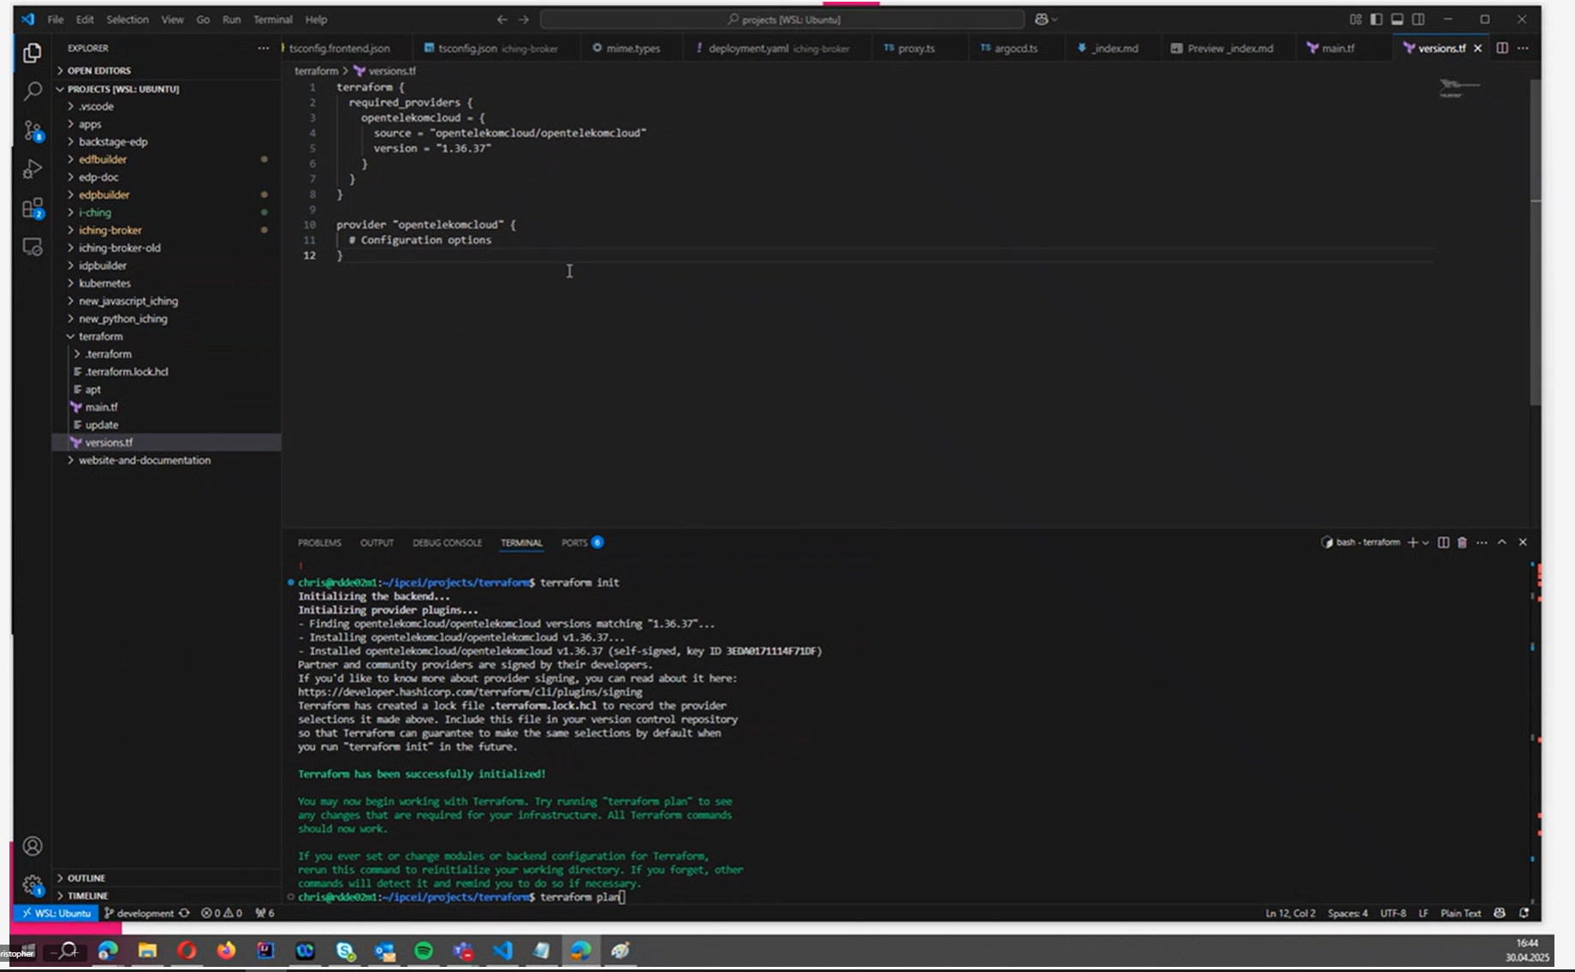Open the Accounts menu icon
Viewport: 1575px width, 972px height.
(32, 846)
